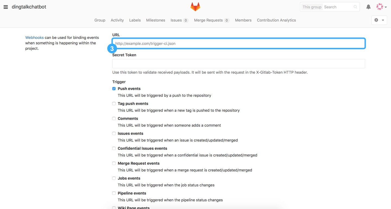The width and height of the screenshot is (391, 209).
Task: Open the Members tab
Action: coord(243,20)
